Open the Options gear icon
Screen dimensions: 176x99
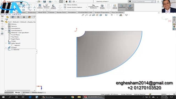tap(74, 2)
